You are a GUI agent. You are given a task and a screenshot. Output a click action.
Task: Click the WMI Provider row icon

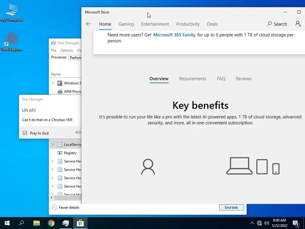tap(60, 92)
